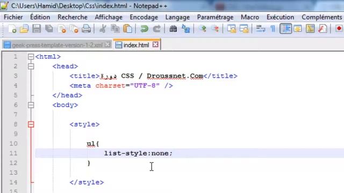Open the Langage menu
This screenshot has height=193, width=344.
tap(177, 17)
